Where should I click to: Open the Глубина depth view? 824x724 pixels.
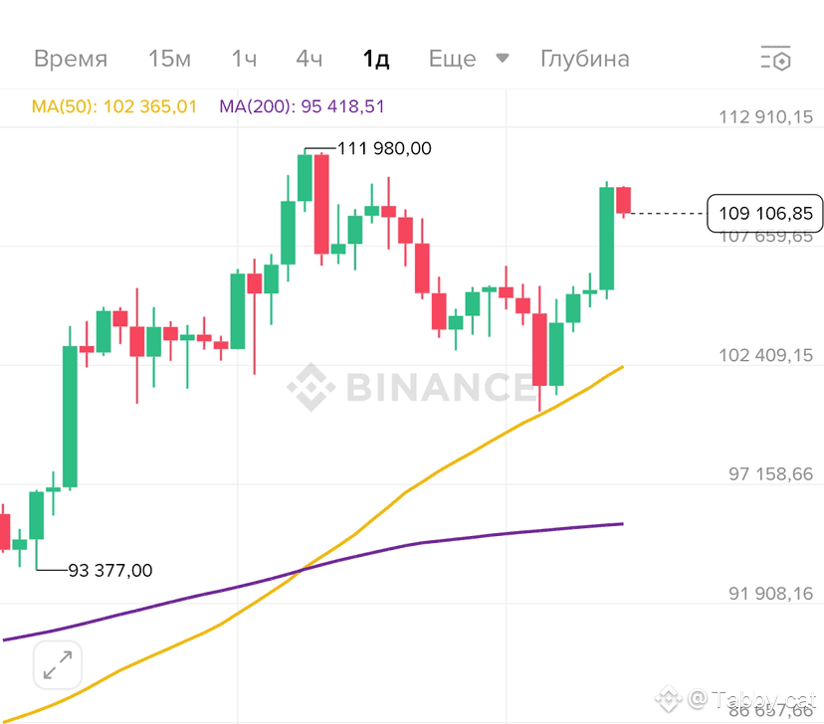pos(585,59)
